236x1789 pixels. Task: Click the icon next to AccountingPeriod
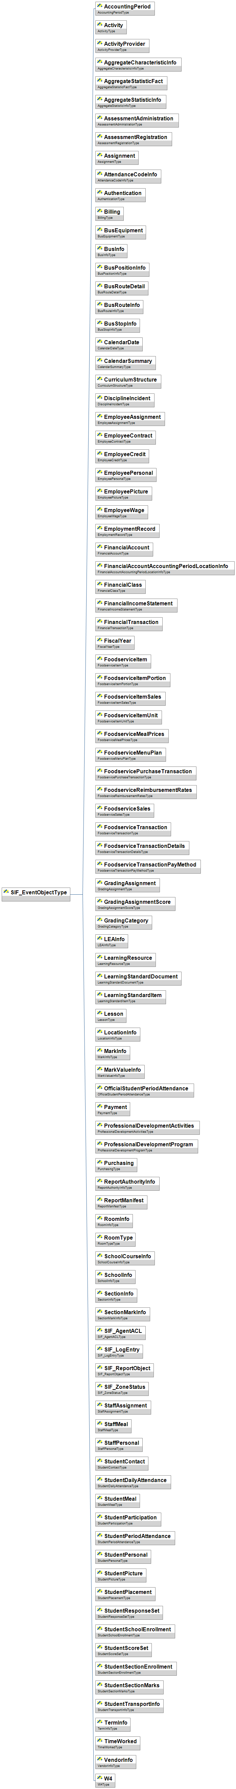(x=100, y=6)
